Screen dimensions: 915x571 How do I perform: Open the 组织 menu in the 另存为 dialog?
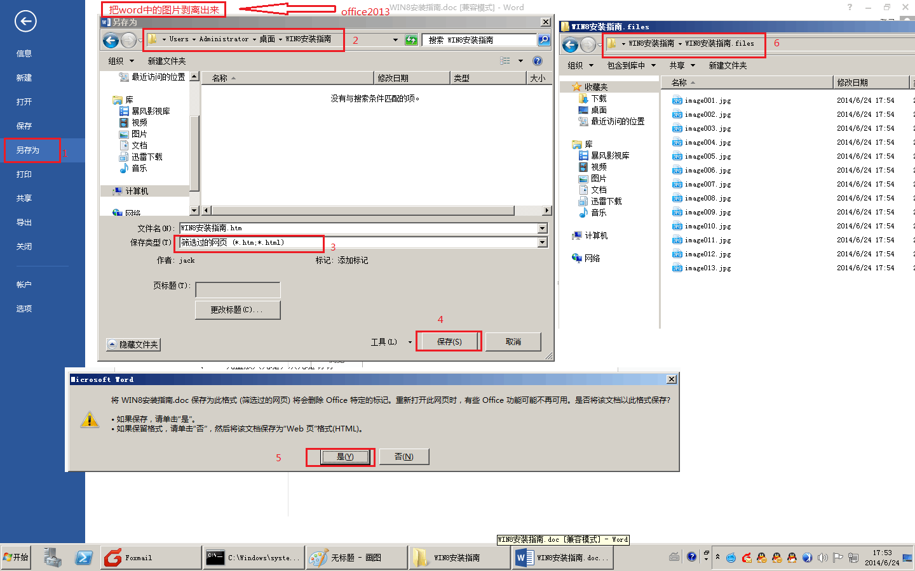click(121, 61)
